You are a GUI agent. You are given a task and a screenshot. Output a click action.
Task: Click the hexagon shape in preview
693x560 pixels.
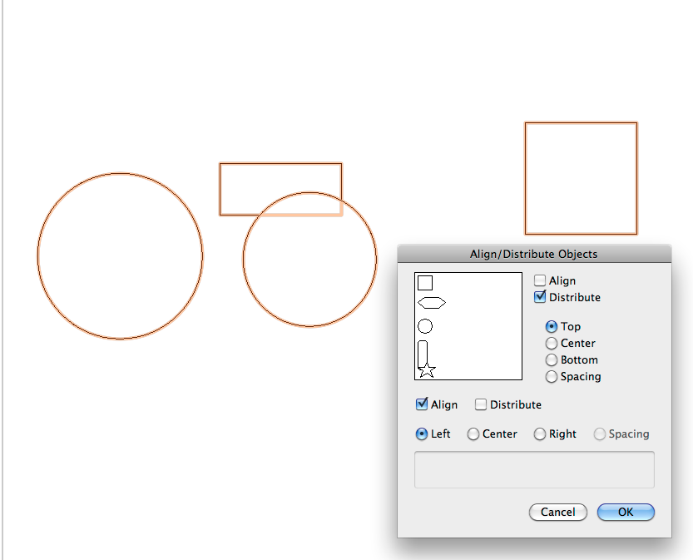coord(432,303)
